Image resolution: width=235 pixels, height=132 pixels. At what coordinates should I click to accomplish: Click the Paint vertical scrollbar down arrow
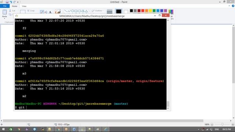(x=234, y=118)
